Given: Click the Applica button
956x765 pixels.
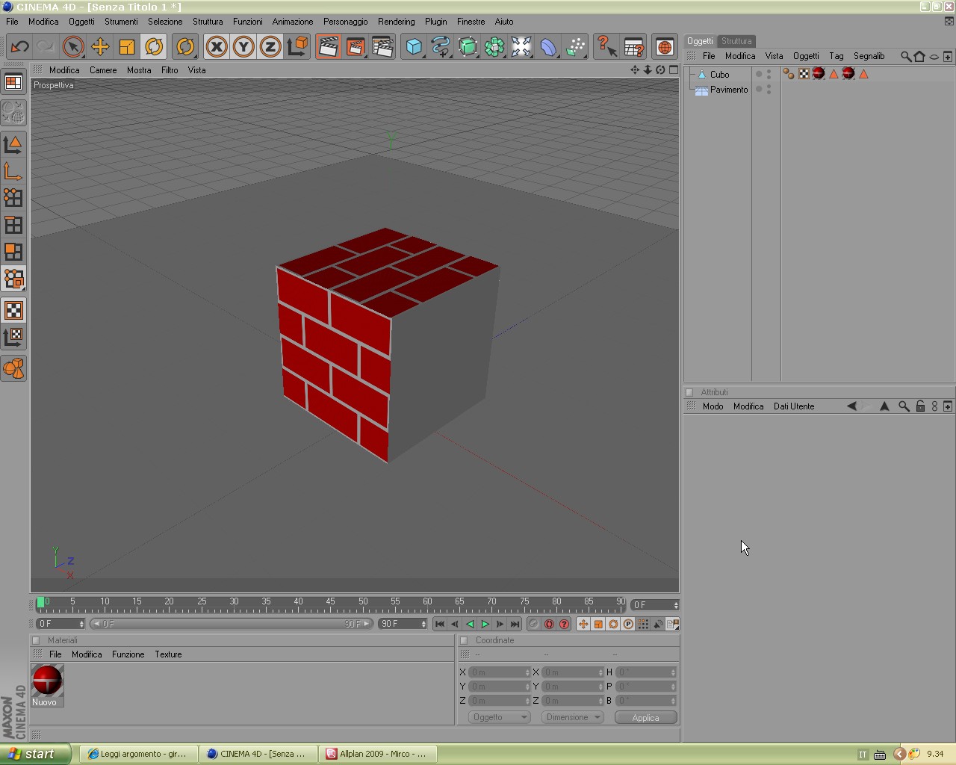Looking at the screenshot, I should 646,717.
